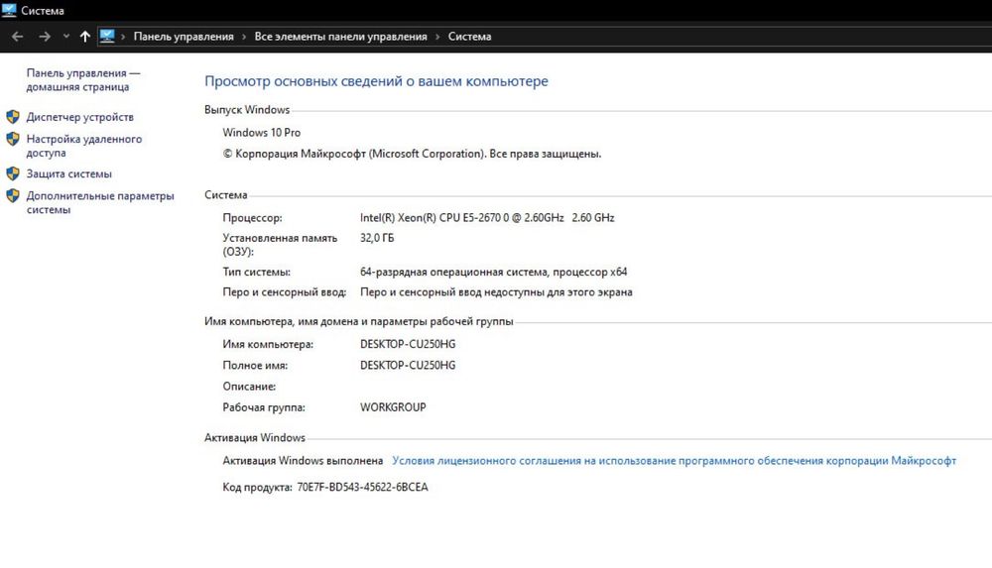Click the "Рабочая группа:" label
992x568 pixels.
(x=264, y=408)
